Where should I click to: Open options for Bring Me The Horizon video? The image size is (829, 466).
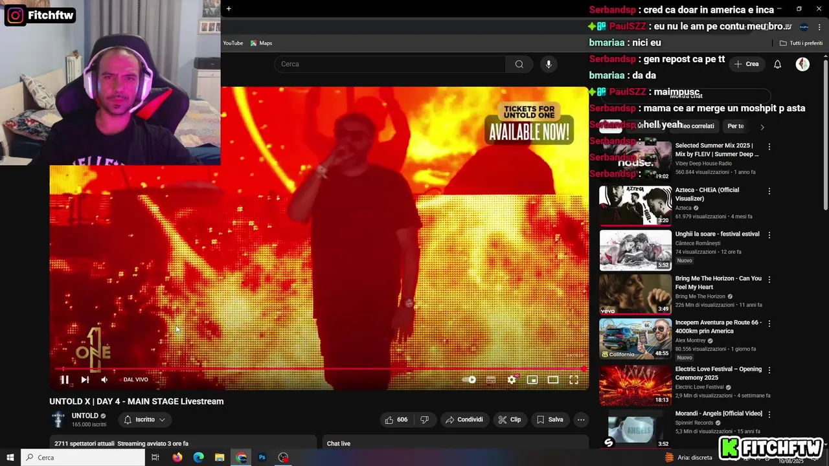pos(769,280)
